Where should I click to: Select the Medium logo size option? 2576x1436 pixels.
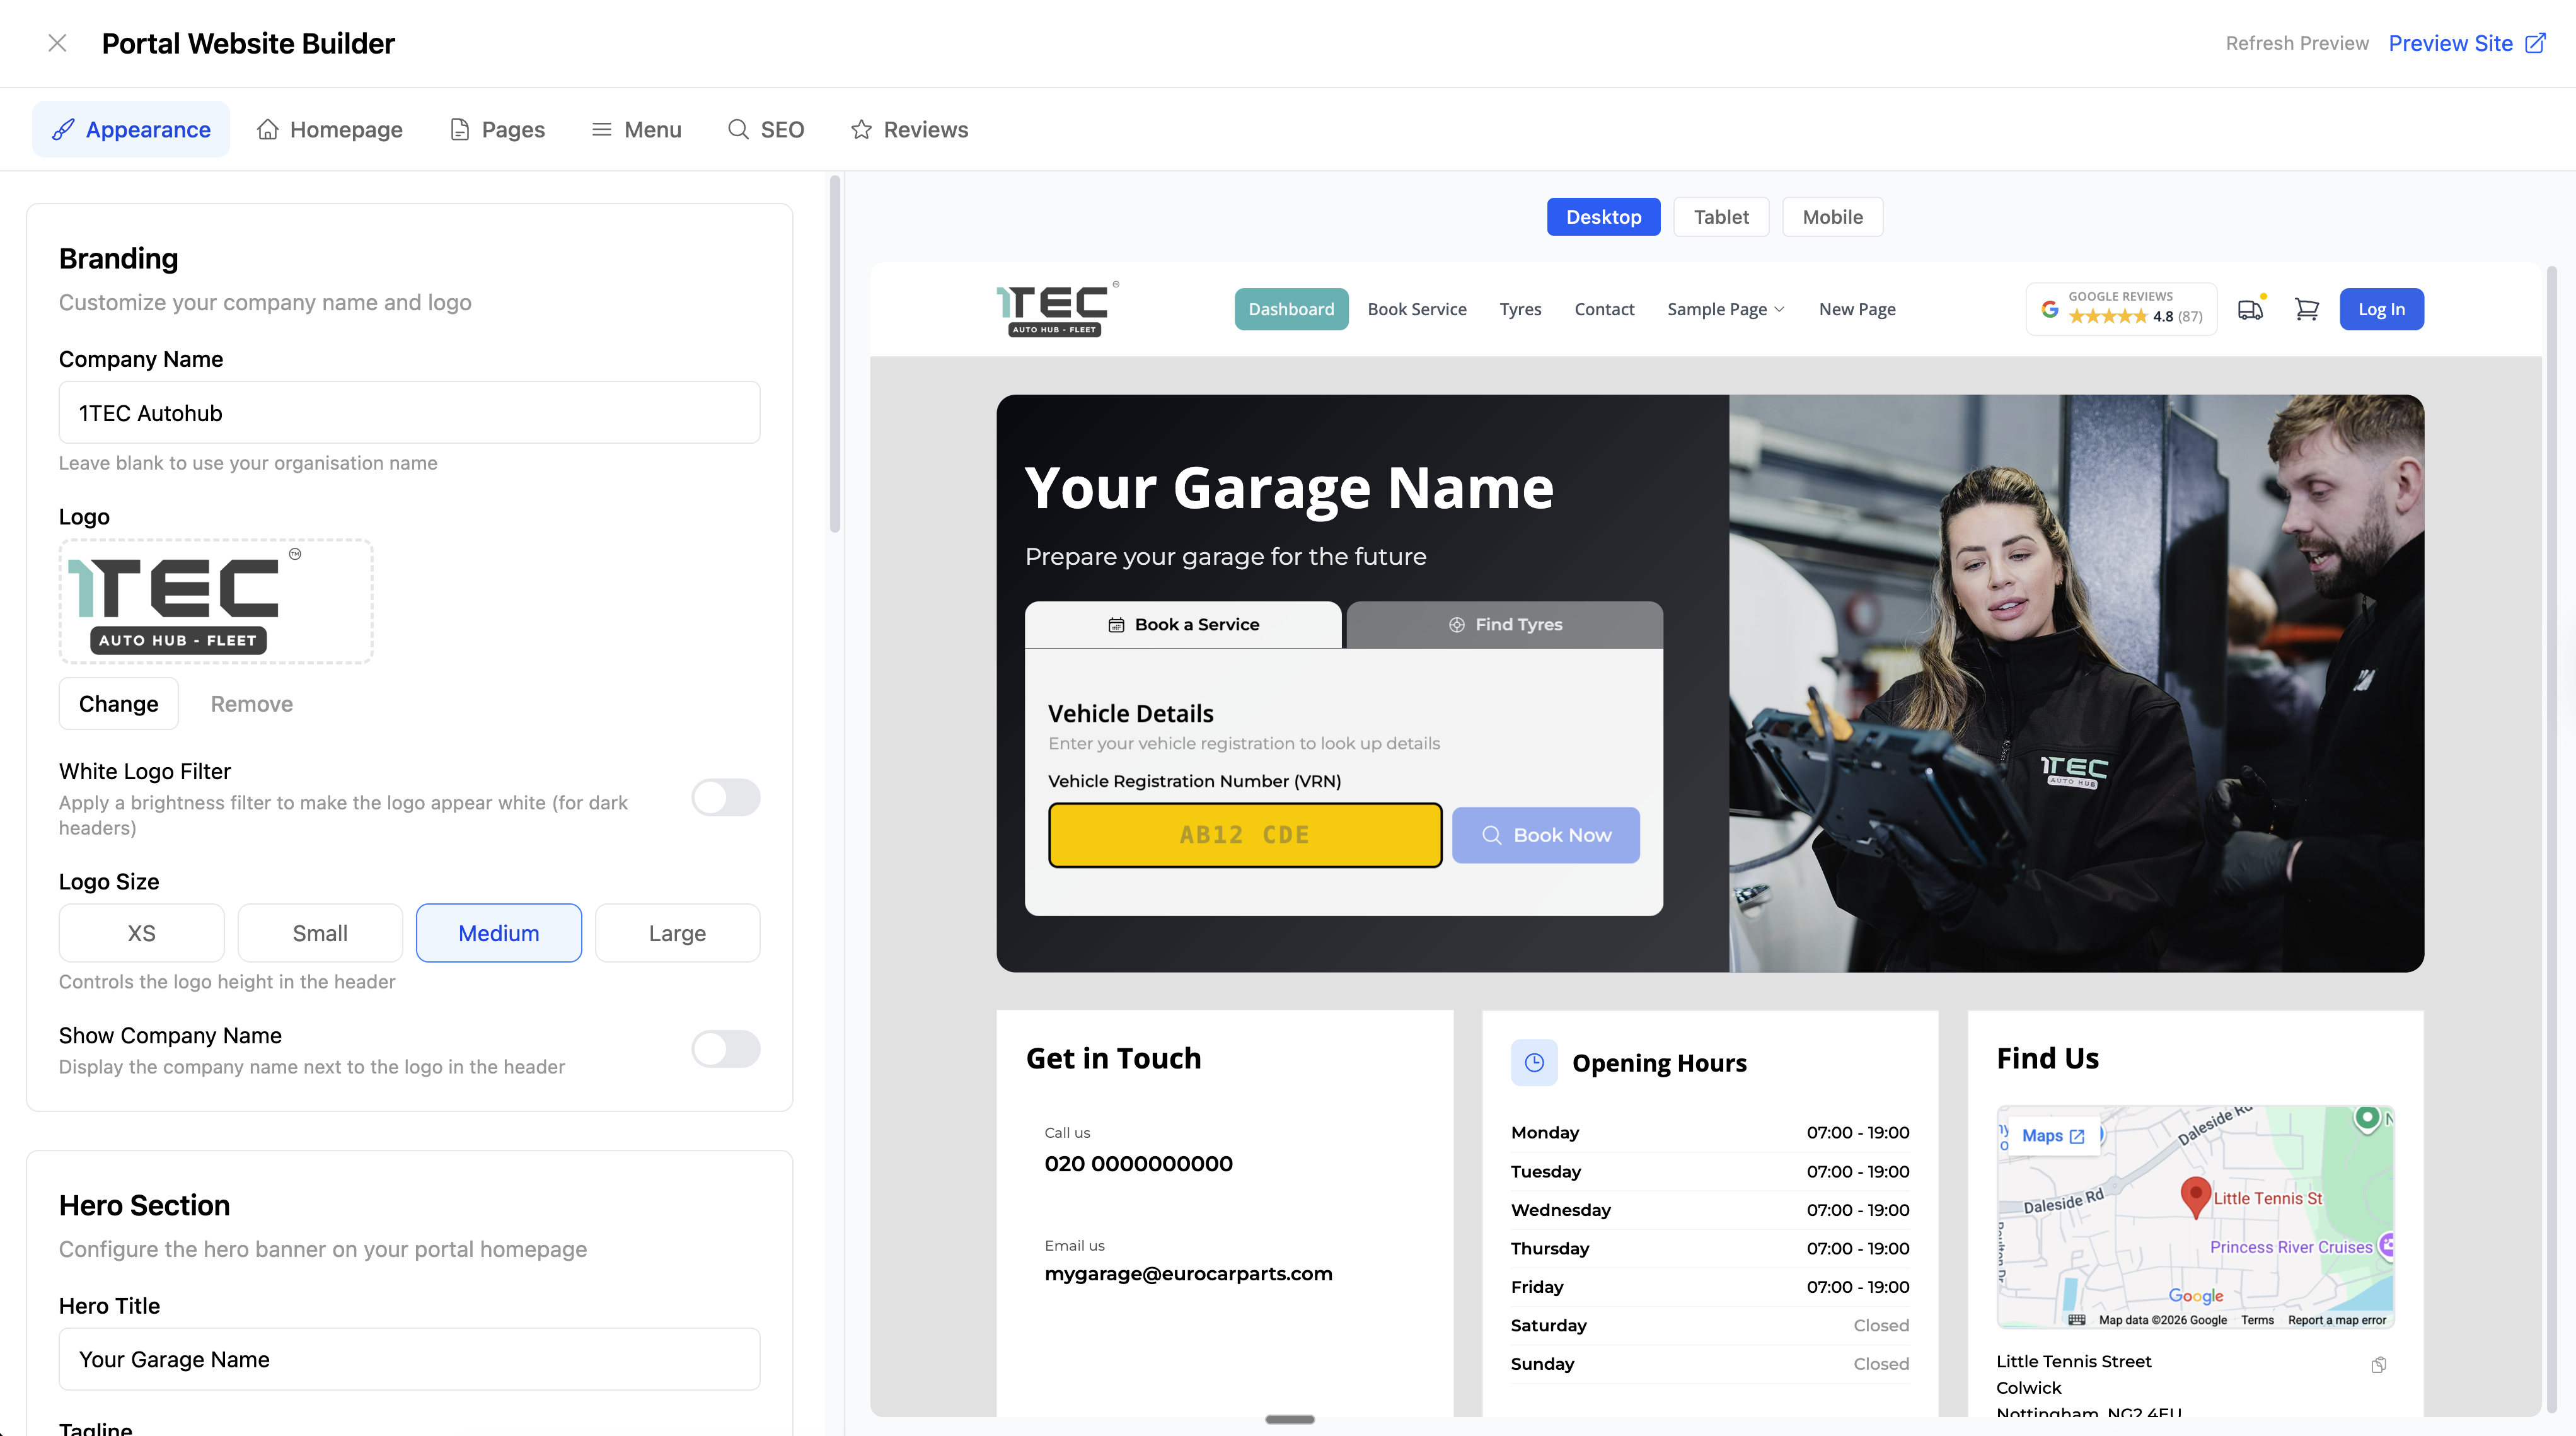(x=498, y=932)
